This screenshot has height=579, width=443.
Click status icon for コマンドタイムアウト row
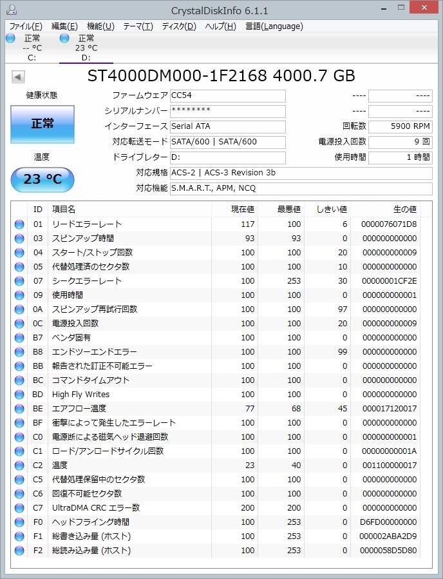click(19, 380)
